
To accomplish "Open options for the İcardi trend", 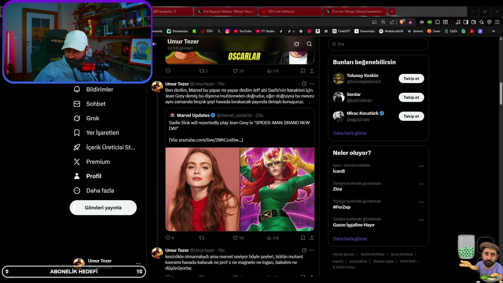I will tap(421, 166).
